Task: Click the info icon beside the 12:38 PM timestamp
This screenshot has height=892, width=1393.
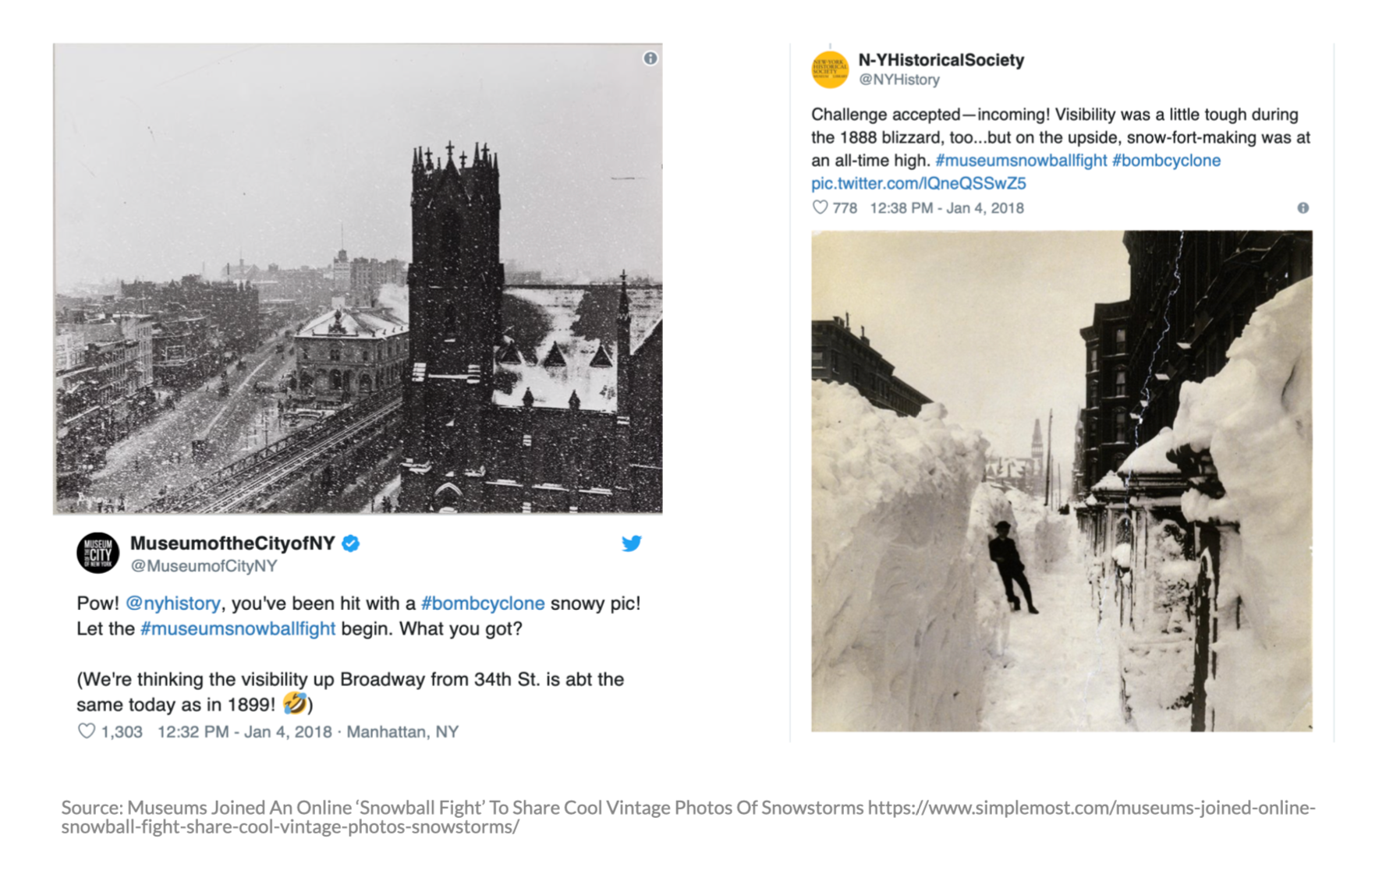Action: coord(1303,208)
